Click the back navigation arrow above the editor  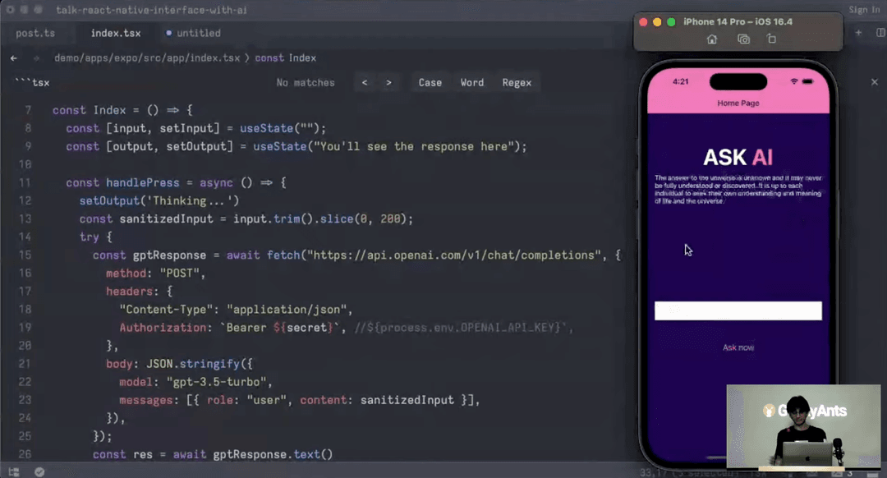pos(13,58)
